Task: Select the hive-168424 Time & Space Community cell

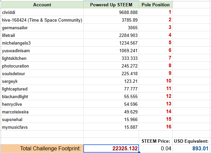Action: pyautogui.click(x=42, y=20)
